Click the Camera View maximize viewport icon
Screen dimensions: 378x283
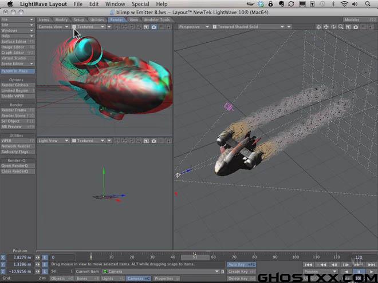[146, 27]
